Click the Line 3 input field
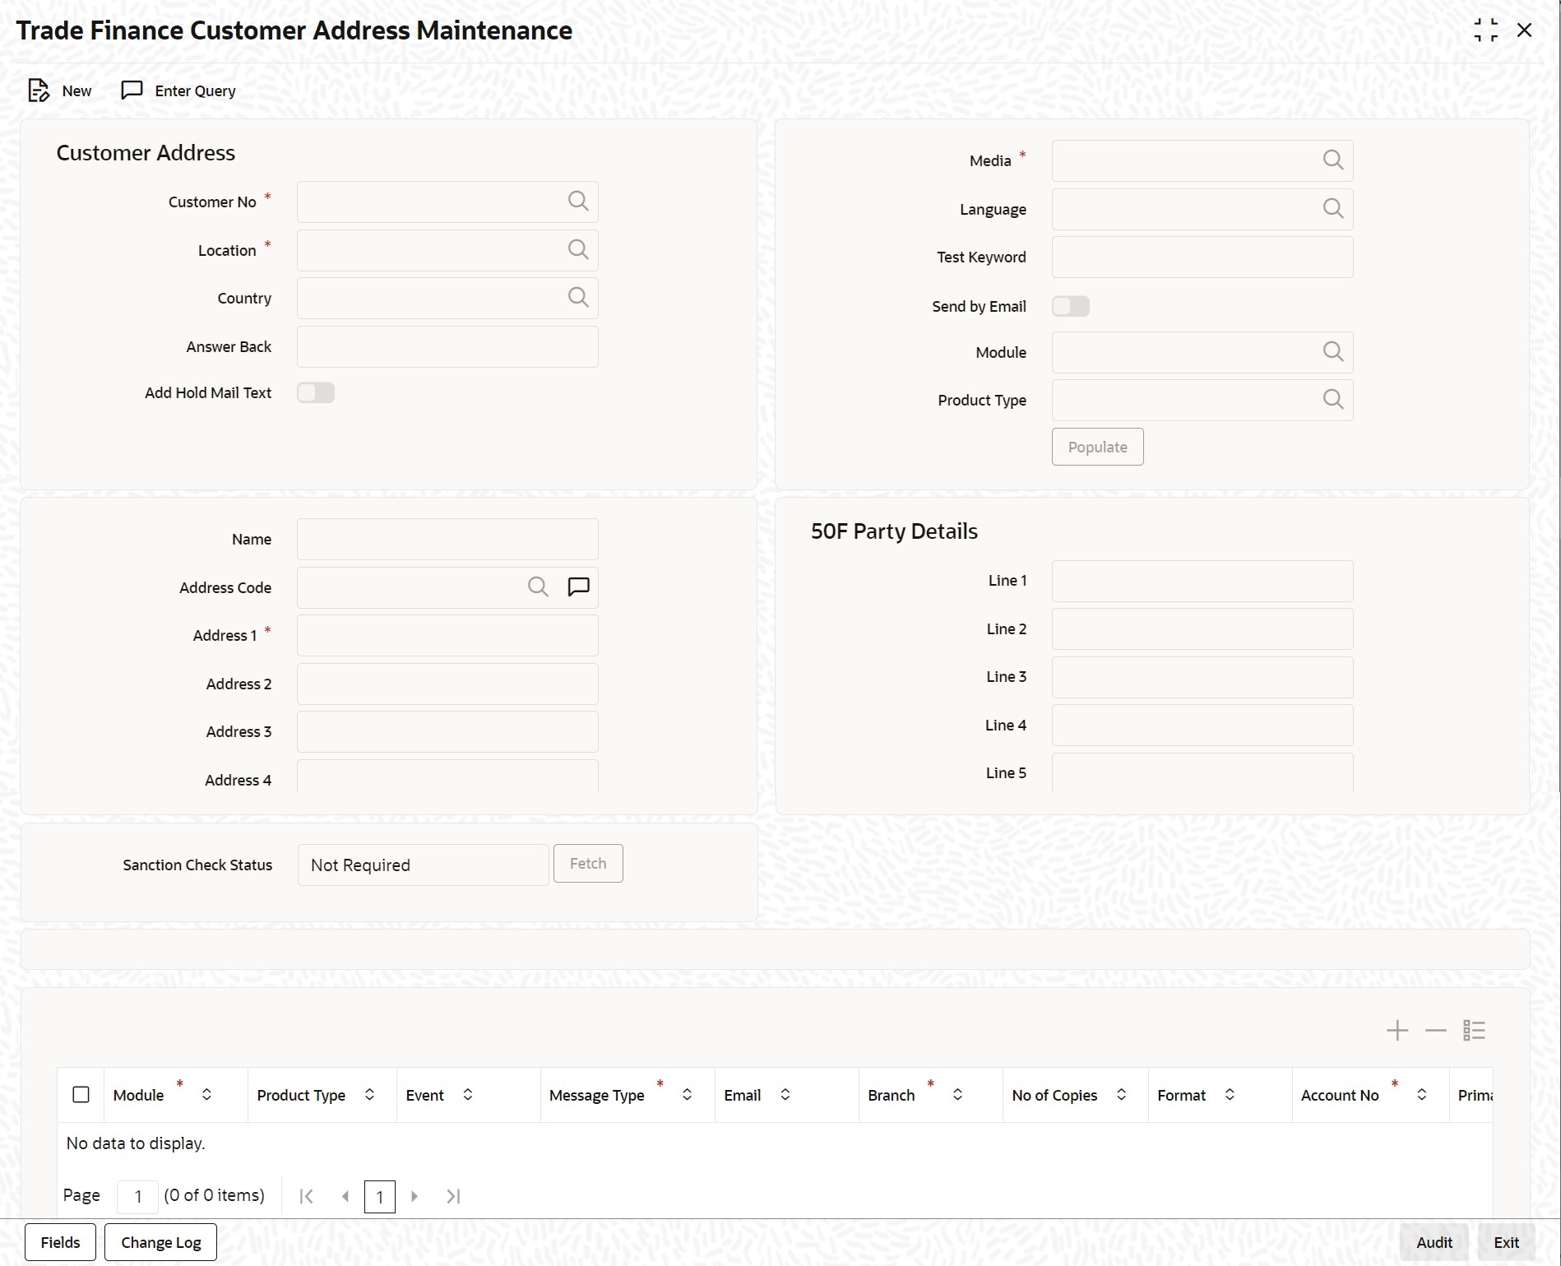Screen dimensions: 1561x1266 (x=1202, y=677)
